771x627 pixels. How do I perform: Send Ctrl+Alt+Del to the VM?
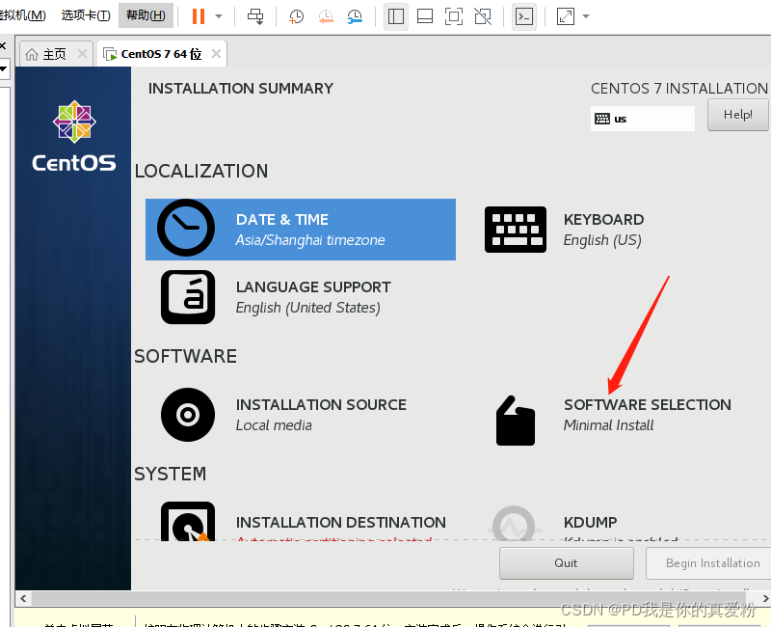click(x=255, y=16)
